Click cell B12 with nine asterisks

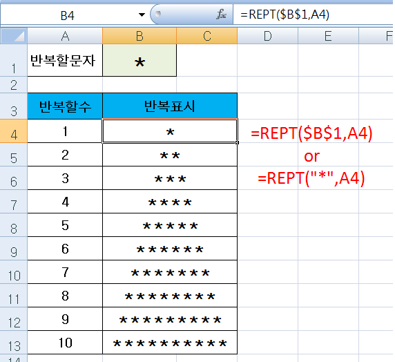170,318
